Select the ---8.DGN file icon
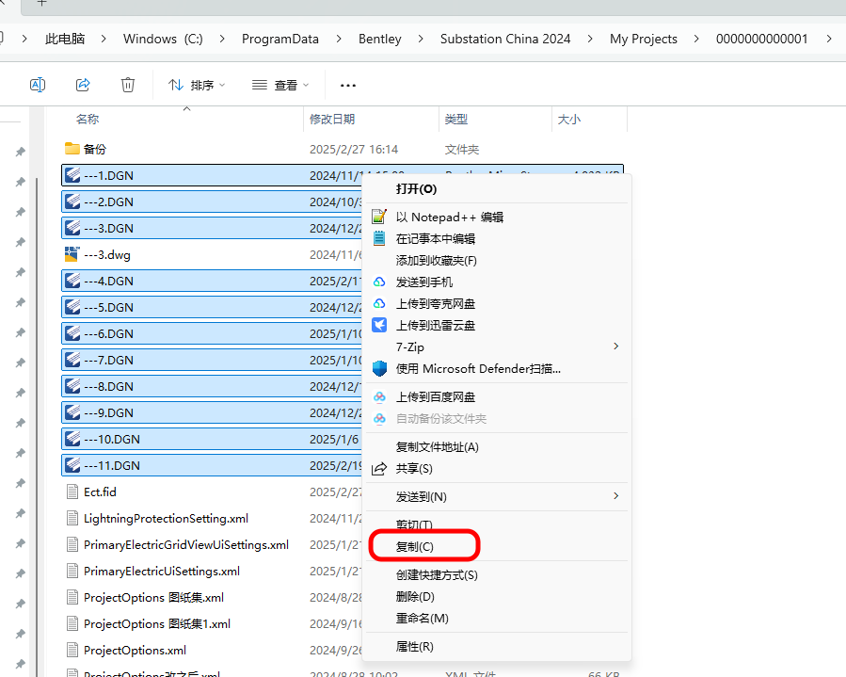The height and width of the screenshot is (677, 846). pyautogui.click(x=72, y=387)
